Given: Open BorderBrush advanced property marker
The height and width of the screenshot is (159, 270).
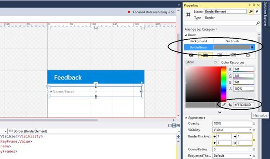Looking at the screenshot, I should pyautogui.click(x=252, y=47).
